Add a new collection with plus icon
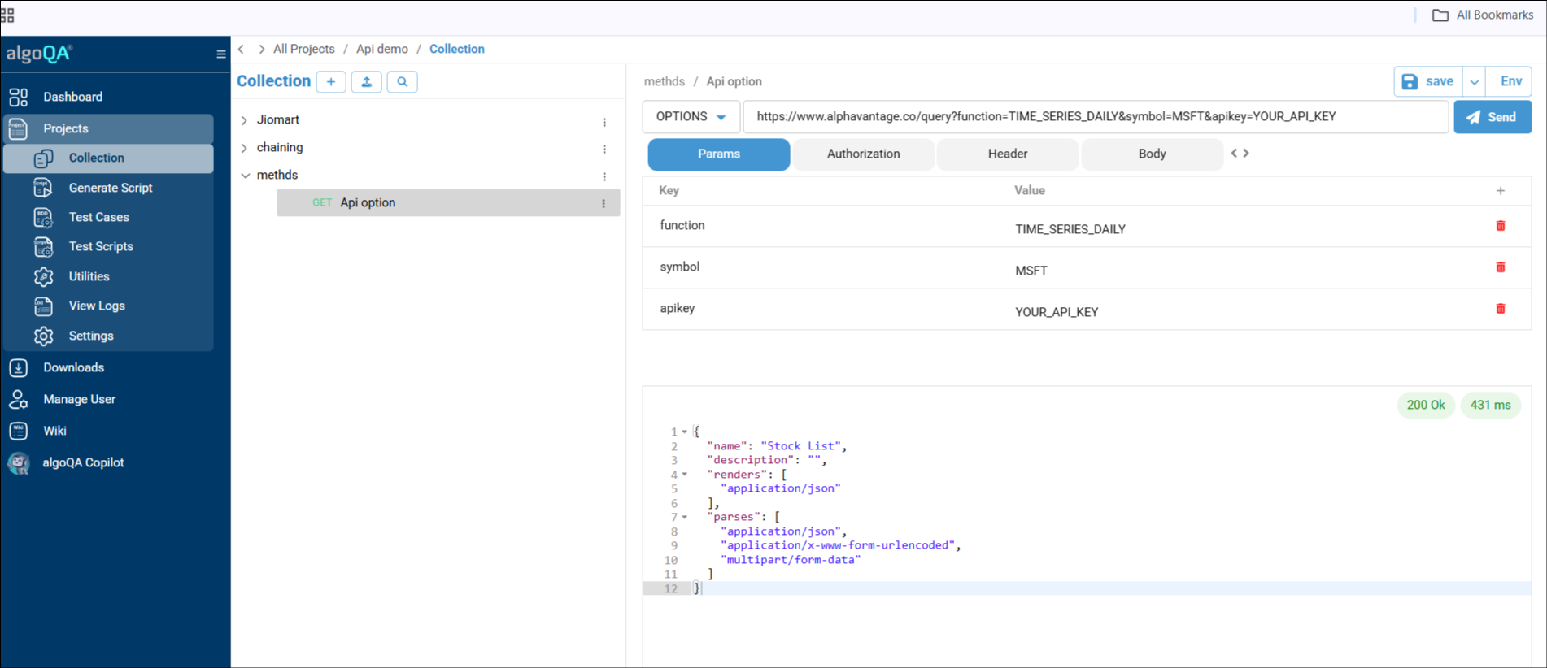This screenshot has width=1547, height=668. [331, 82]
